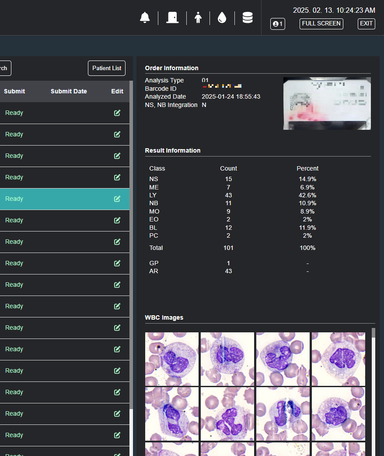Screen dimensions: 384x456
Task: Click the NS, NB Integration value N
Action: pos(204,105)
